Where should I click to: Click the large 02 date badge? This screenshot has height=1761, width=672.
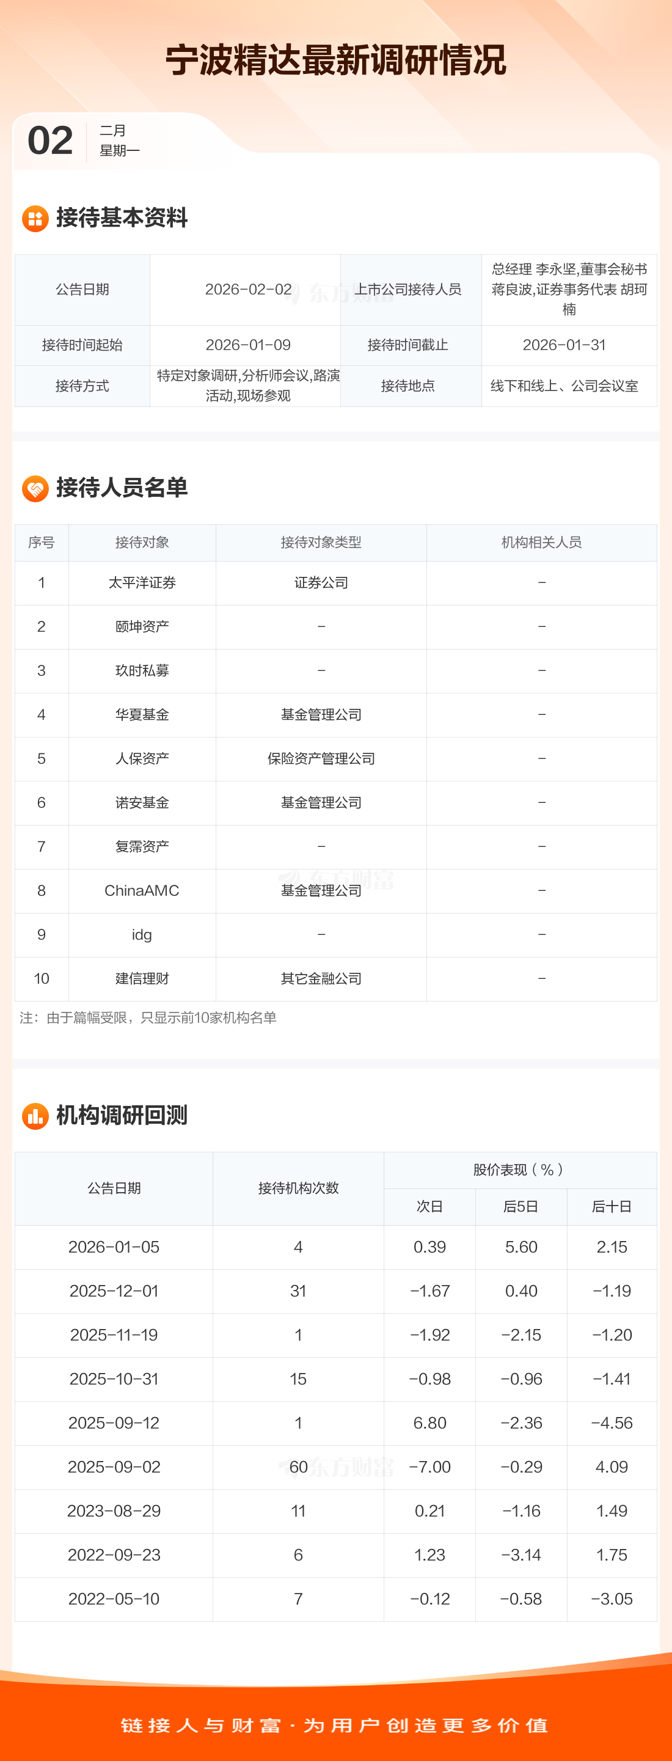[x=50, y=141]
